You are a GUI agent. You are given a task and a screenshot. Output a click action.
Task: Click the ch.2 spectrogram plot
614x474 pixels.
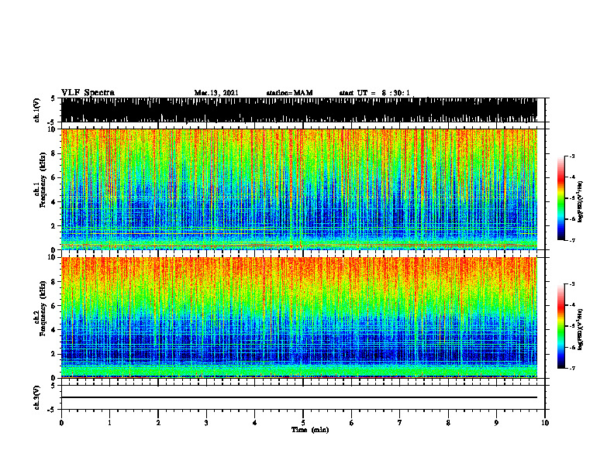point(299,318)
